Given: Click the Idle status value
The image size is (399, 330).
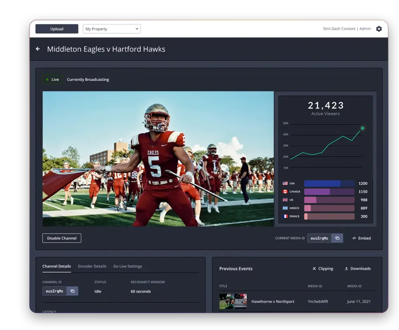Looking at the screenshot, I should [x=98, y=291].
